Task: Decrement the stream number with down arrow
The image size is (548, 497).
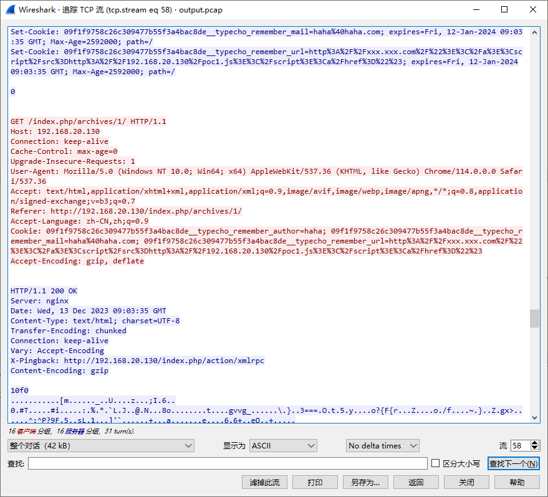Action: tap(534, 448)
